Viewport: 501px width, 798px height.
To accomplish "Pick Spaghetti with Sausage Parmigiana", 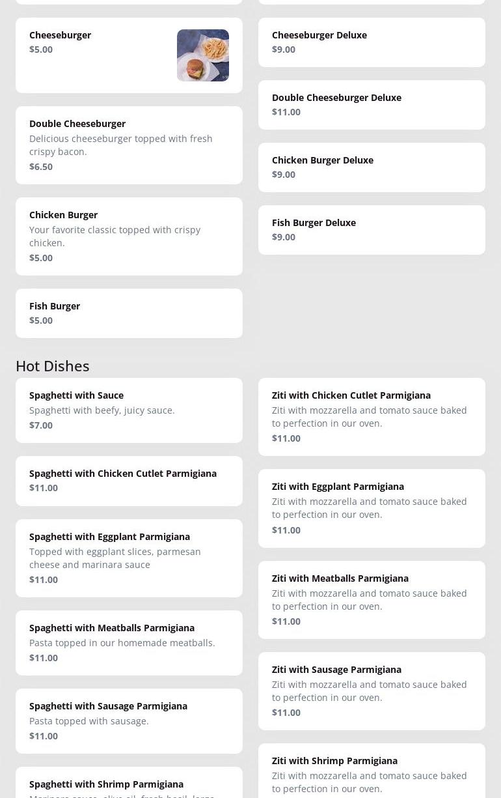I will click(x=129, y=721).
